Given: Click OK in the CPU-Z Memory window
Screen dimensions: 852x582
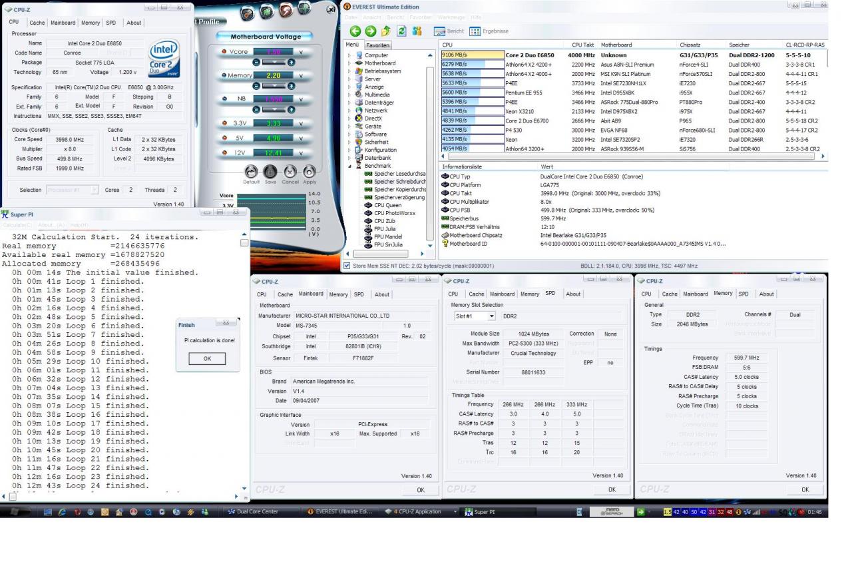Looking at the screenshot, I should 805,489.
